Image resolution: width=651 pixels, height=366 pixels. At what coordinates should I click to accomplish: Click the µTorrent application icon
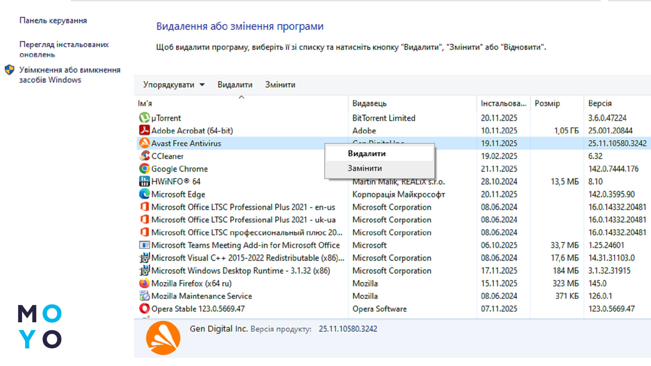[x=144, y=118]
